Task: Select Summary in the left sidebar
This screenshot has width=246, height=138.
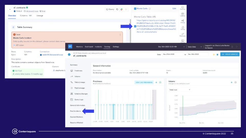Action: (x=74, y=65)
